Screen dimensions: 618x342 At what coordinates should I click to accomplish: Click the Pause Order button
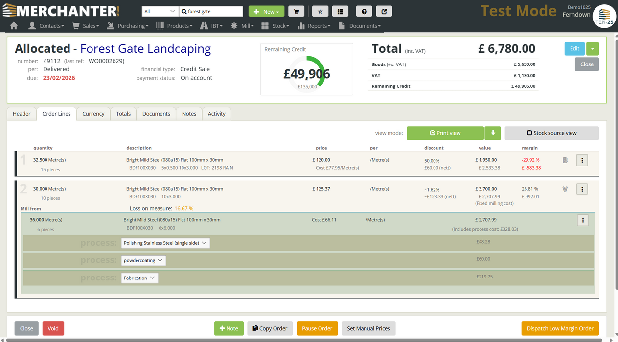pos(317,328)
